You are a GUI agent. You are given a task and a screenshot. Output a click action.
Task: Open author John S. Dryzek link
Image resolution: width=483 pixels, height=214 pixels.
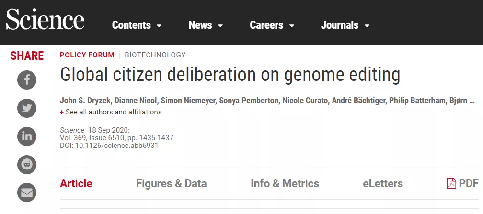pyautogui.click(x=84, y=101)
